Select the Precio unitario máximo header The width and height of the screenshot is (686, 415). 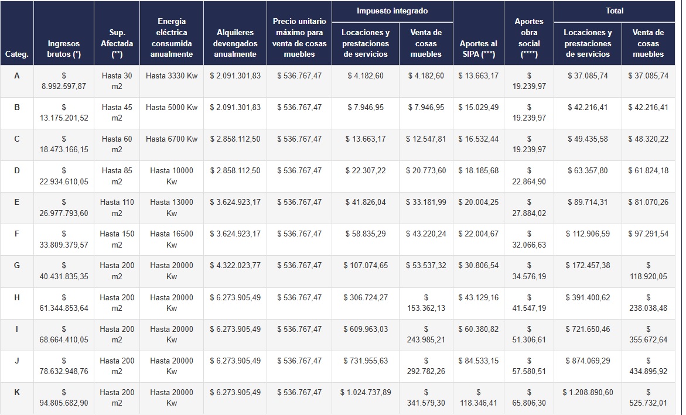click(299, 33)
